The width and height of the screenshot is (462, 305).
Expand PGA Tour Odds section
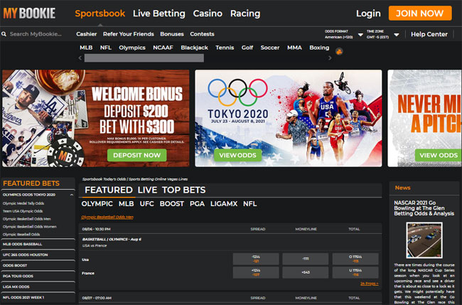point(38,276)
